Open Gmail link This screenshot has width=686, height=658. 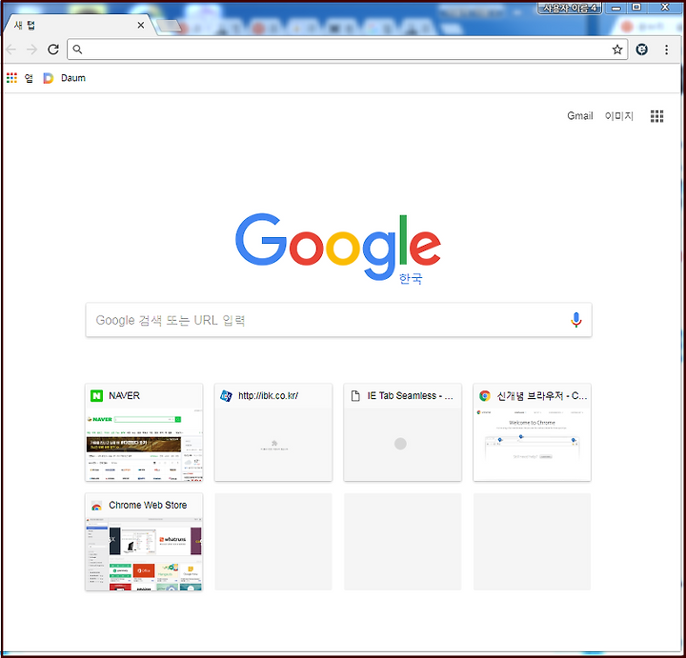pyautogui.click(x=579, y=116)
